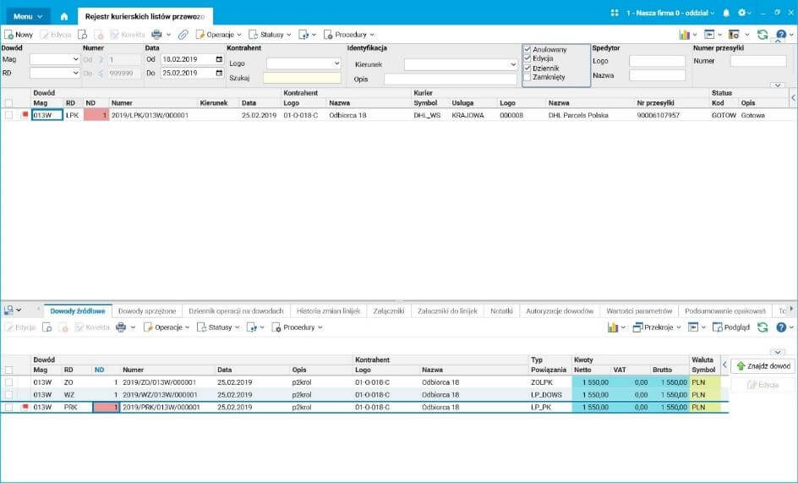Click preview document icon in bottom toolbar
This screenshot has height=483, width=798.
click(46, 327)
